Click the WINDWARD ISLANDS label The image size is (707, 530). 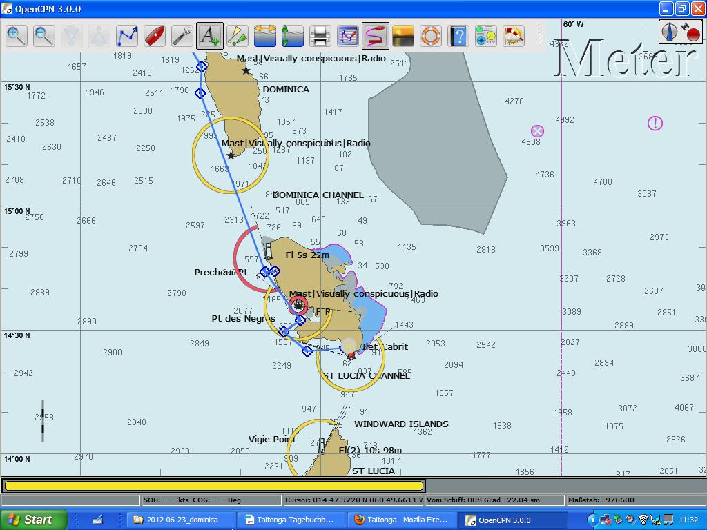tap(401, 424)
